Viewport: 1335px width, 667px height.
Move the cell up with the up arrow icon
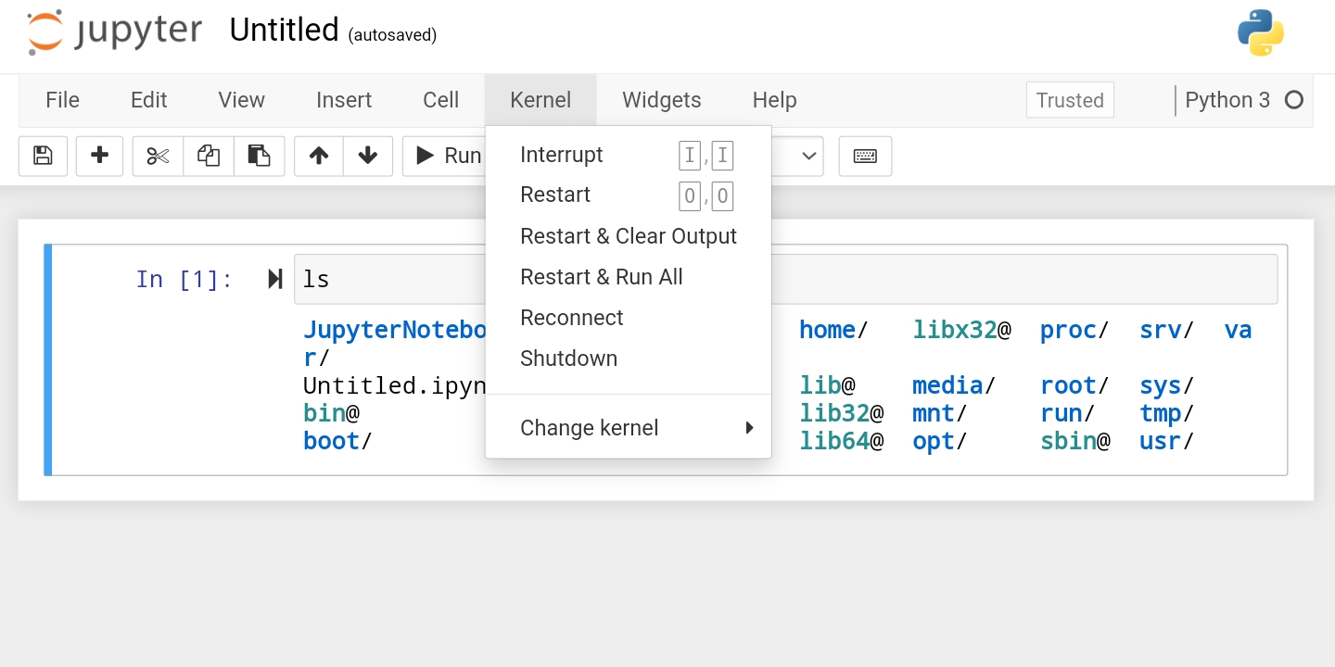click(x=318, y=156)
